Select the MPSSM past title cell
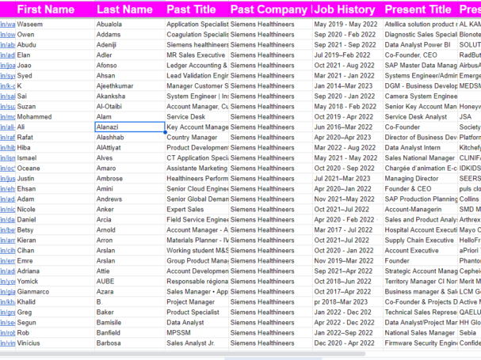Screen dimensions: 481x360 (196, 333)
